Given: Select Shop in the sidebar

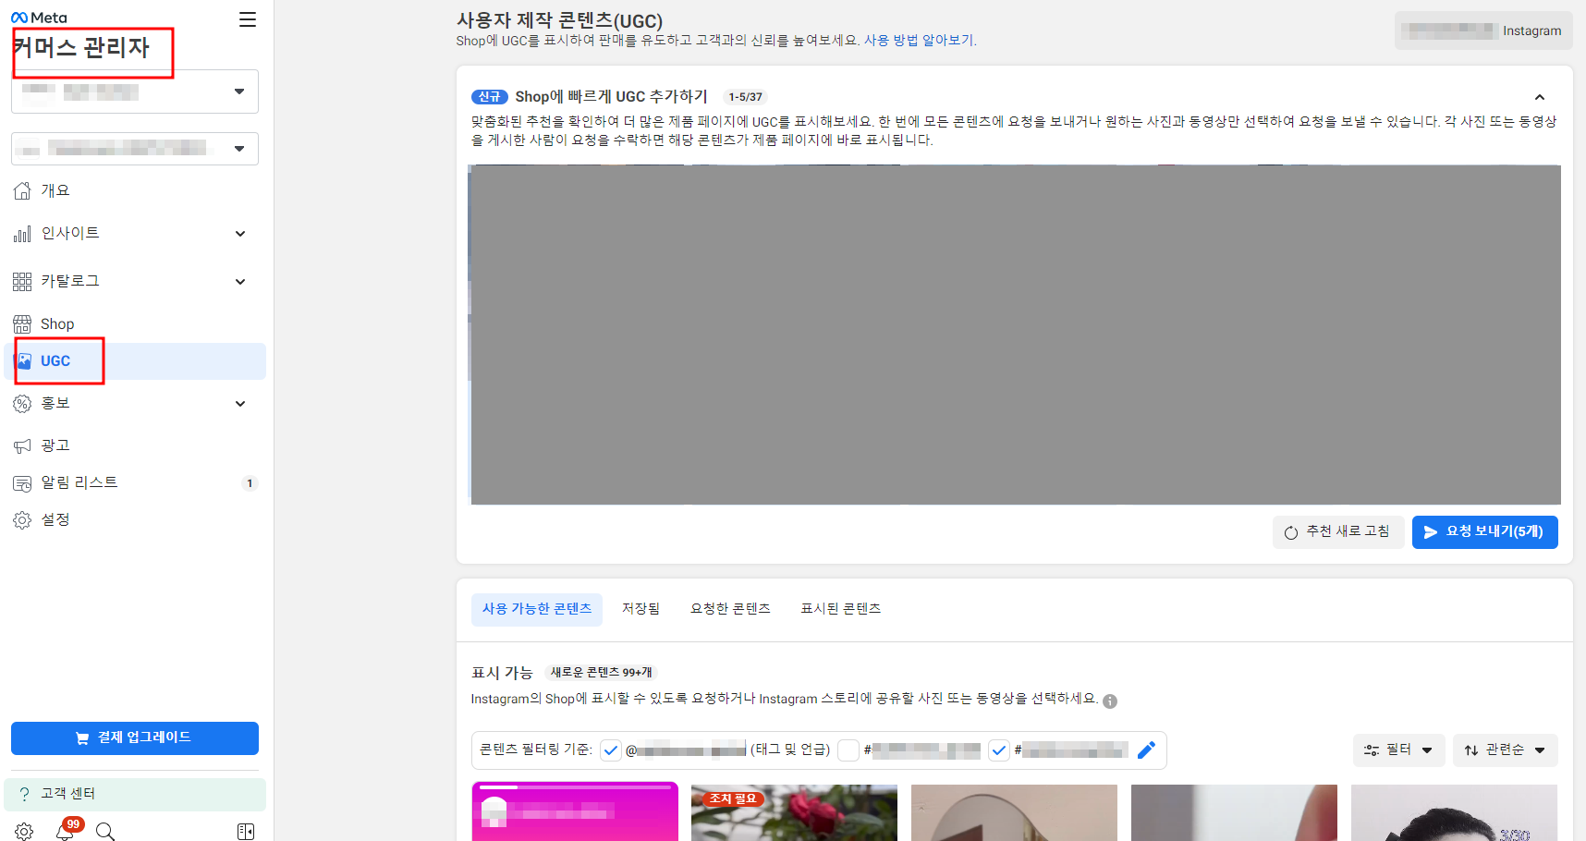Looking at the screenshot, I should coord(57,323).
